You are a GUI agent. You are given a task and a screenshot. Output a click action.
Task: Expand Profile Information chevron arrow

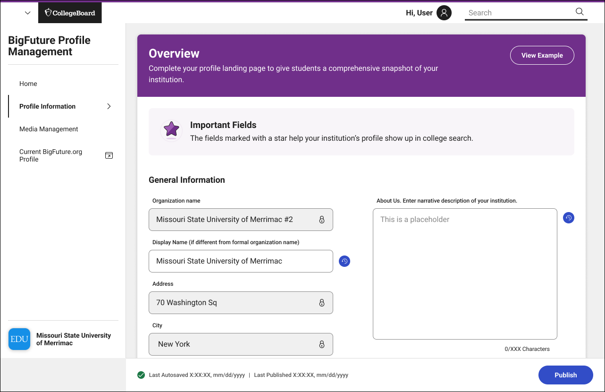pyautogui.click(x=109, y=106)
